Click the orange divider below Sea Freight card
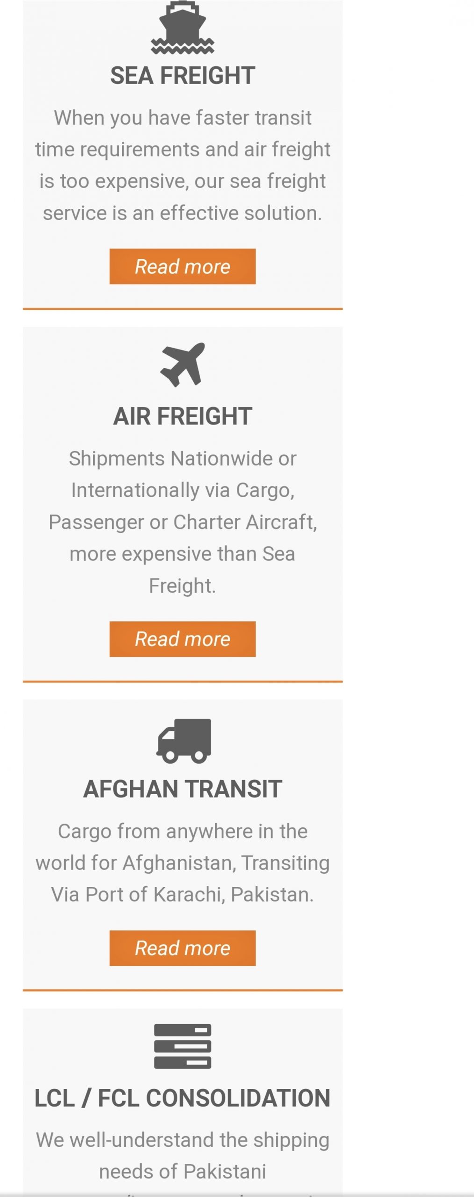The height and width of the screenshot is (1197, 474). [183, 309]
